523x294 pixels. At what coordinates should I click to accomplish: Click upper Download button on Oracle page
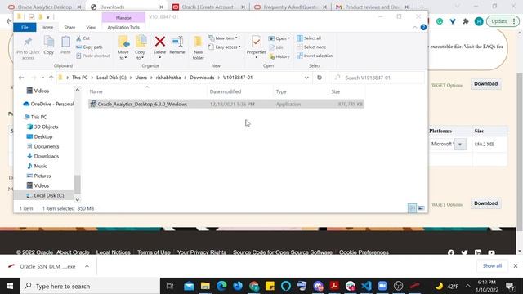tap(485, 84)
